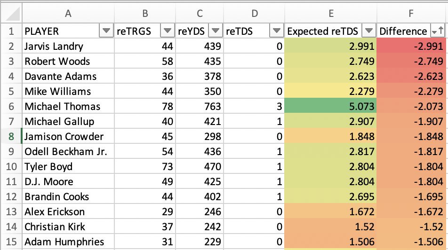Select row 8 header

pos(10,137)
